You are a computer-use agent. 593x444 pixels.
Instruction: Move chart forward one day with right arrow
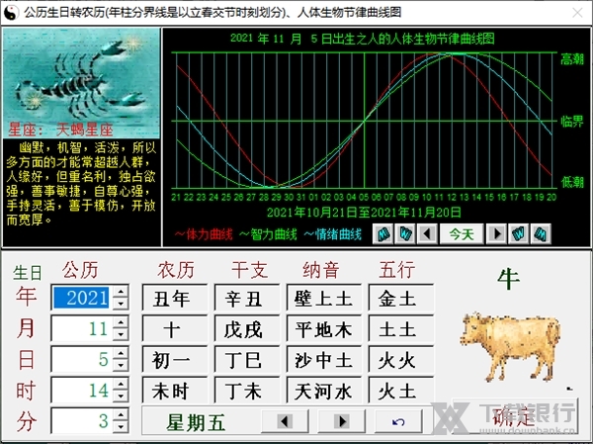496,234
